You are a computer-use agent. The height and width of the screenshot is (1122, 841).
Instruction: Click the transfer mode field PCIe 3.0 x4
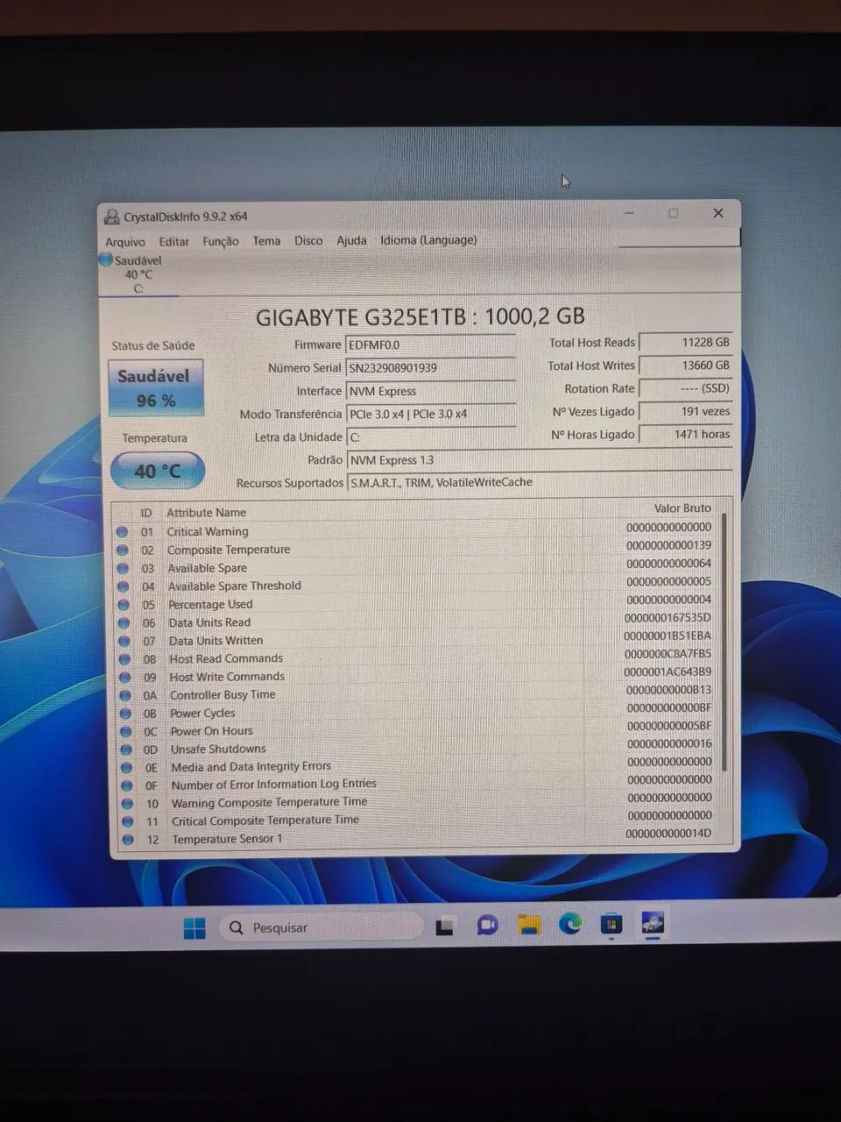[431, 414]
